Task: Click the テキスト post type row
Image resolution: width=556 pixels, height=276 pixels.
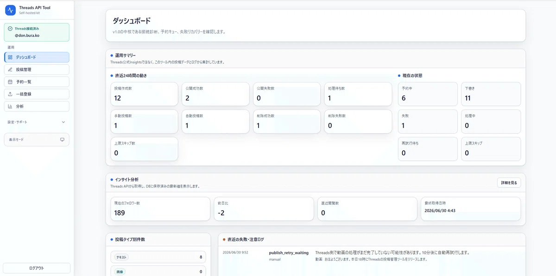Action: click(158, 257)
